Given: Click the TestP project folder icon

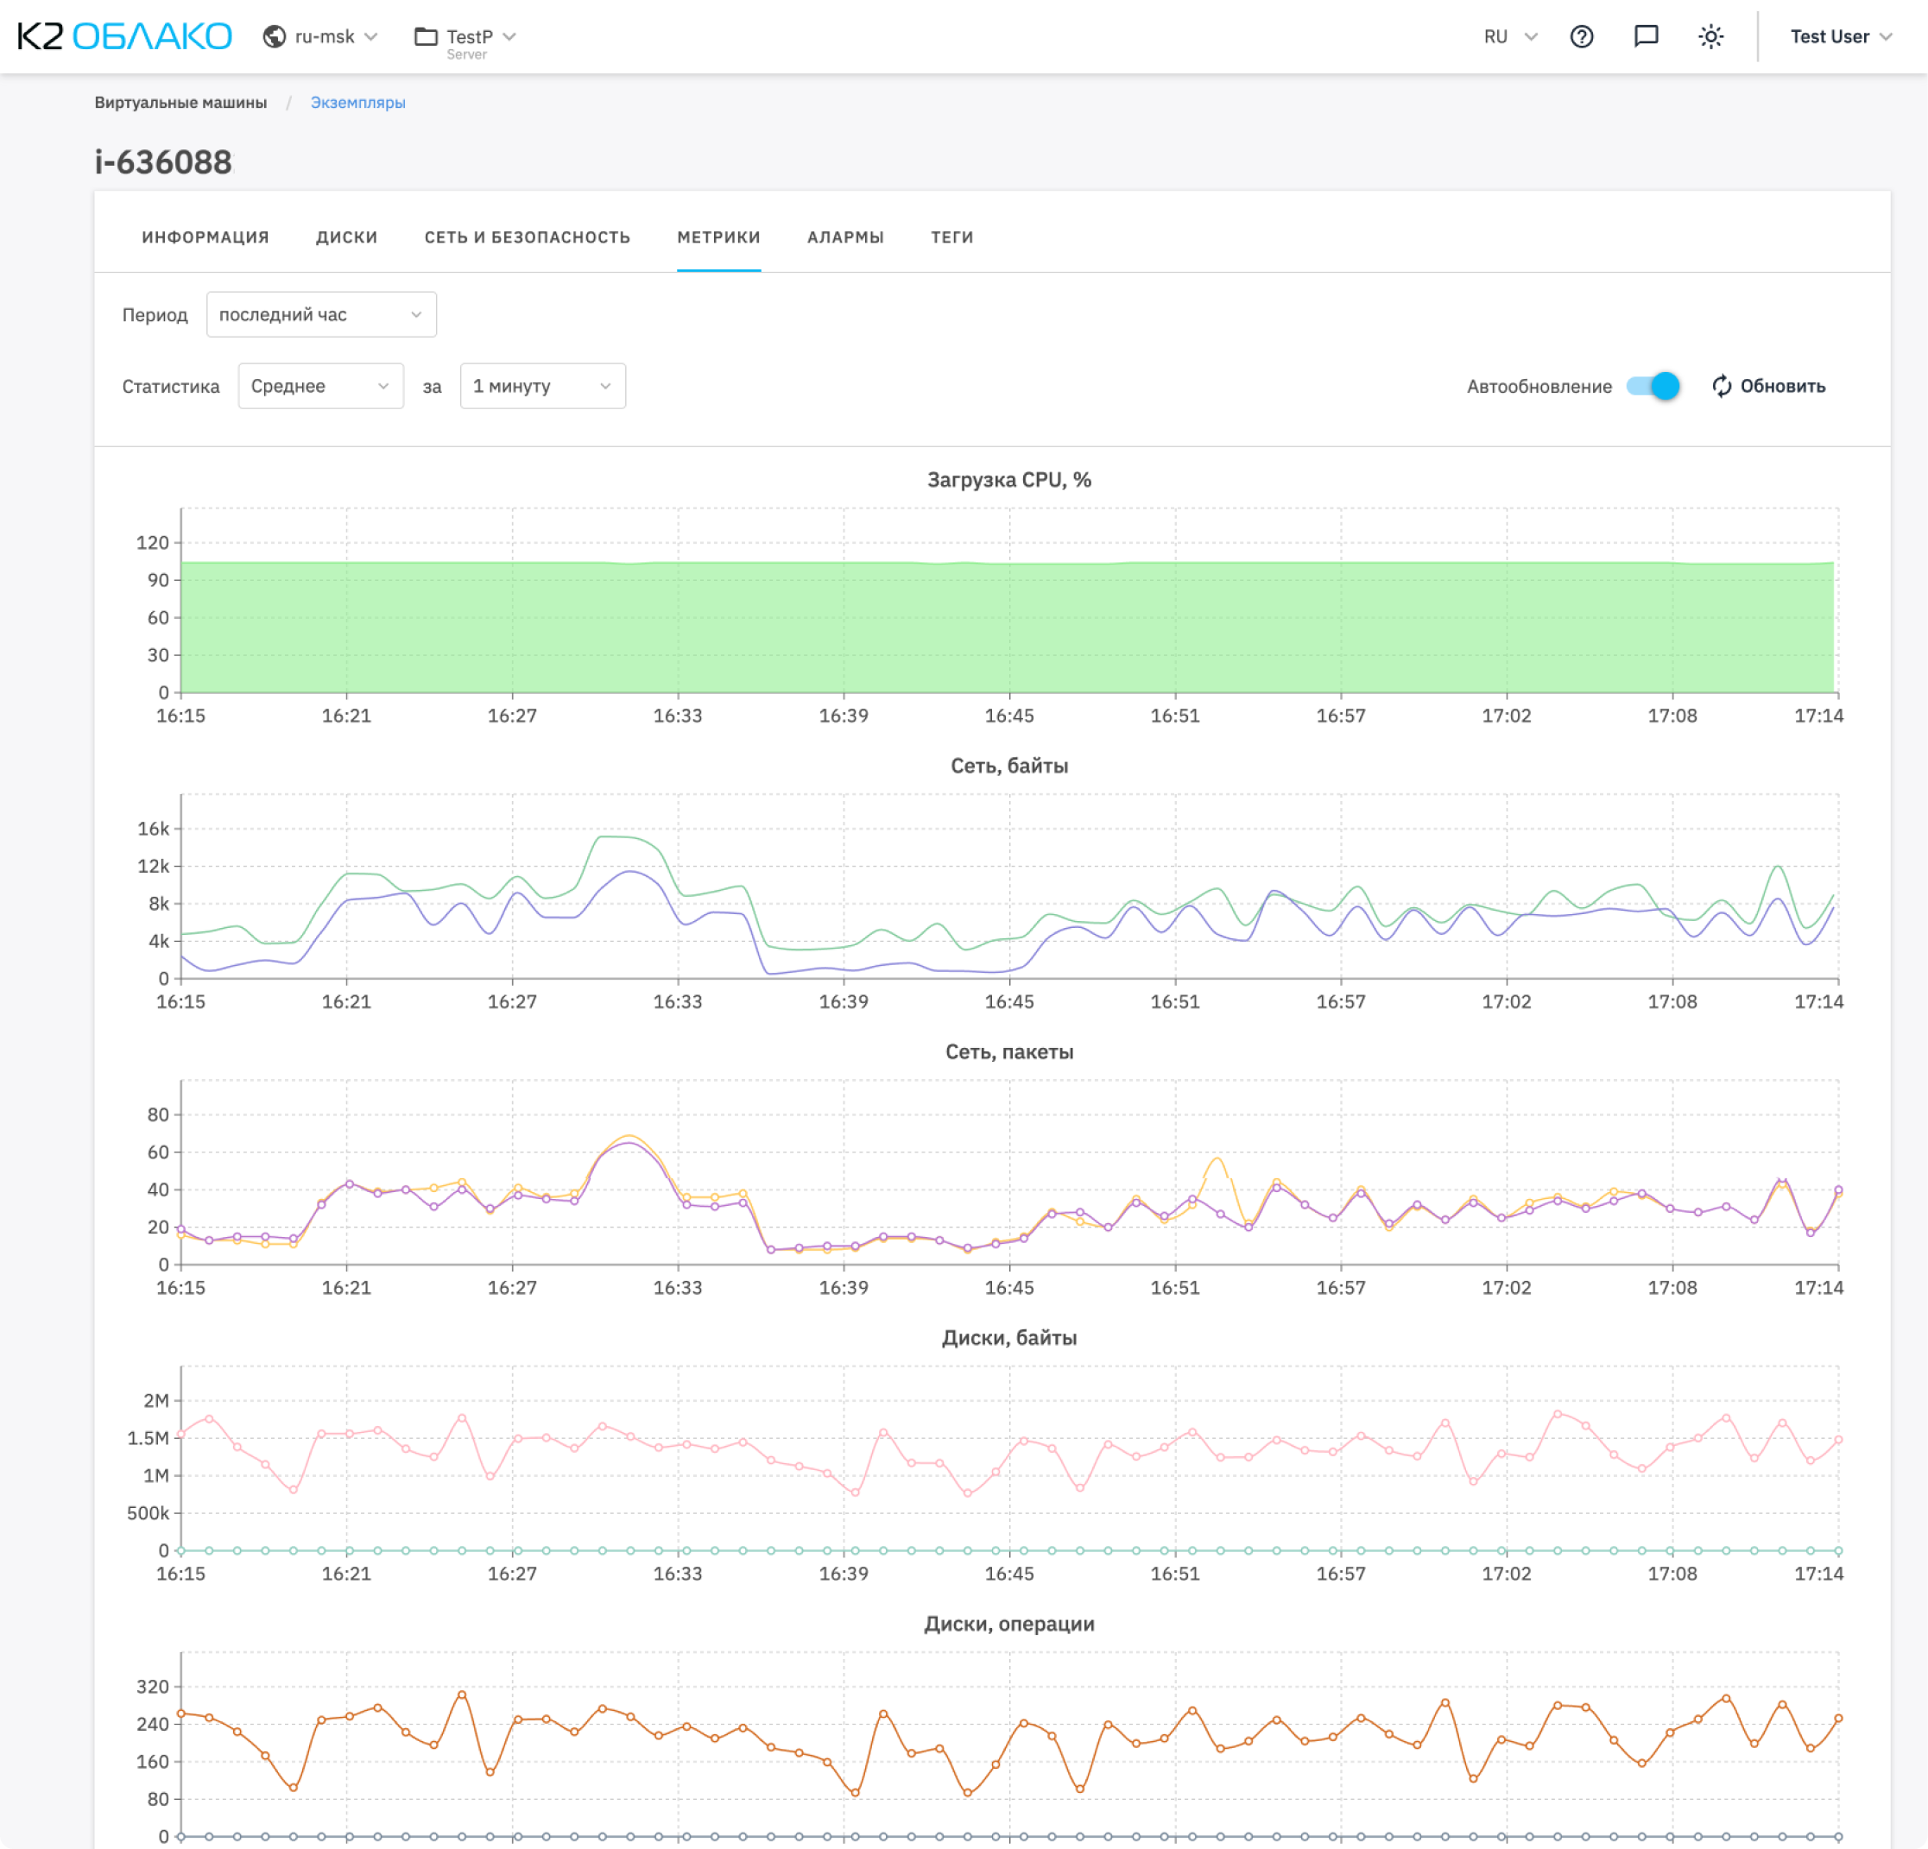Looking at the screenshot, I should tap(426, 36).
